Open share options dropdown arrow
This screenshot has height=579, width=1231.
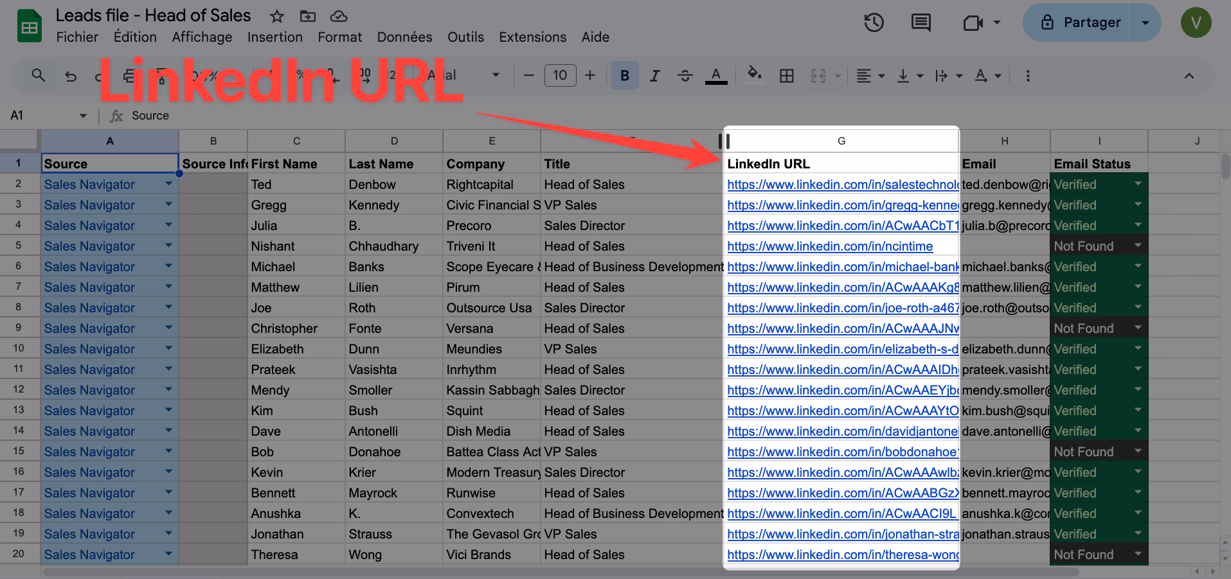[x=1145, y=23]
